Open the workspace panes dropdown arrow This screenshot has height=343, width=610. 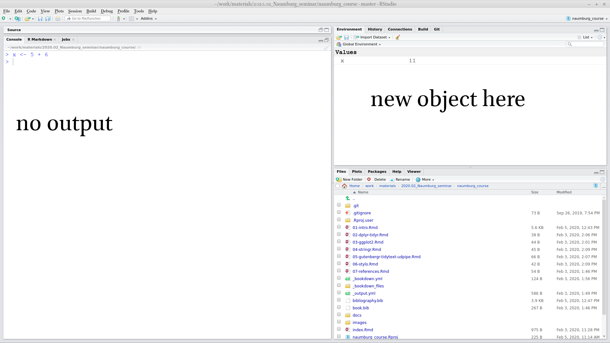point(137,19)
